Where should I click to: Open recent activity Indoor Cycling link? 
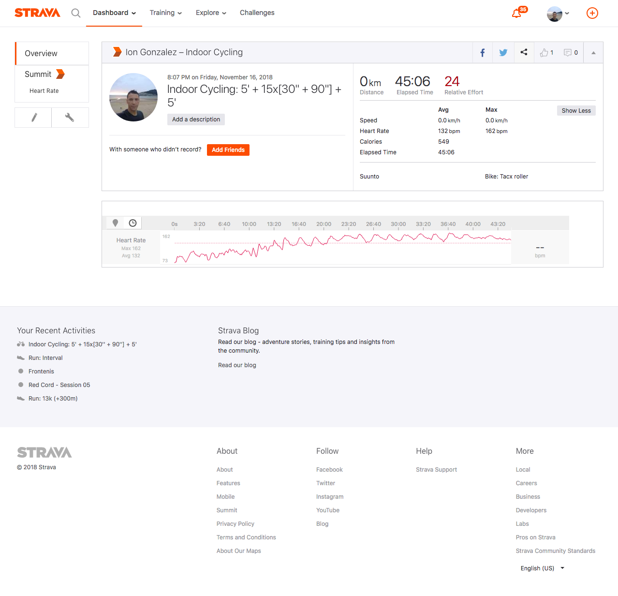(x=83, y=344)
